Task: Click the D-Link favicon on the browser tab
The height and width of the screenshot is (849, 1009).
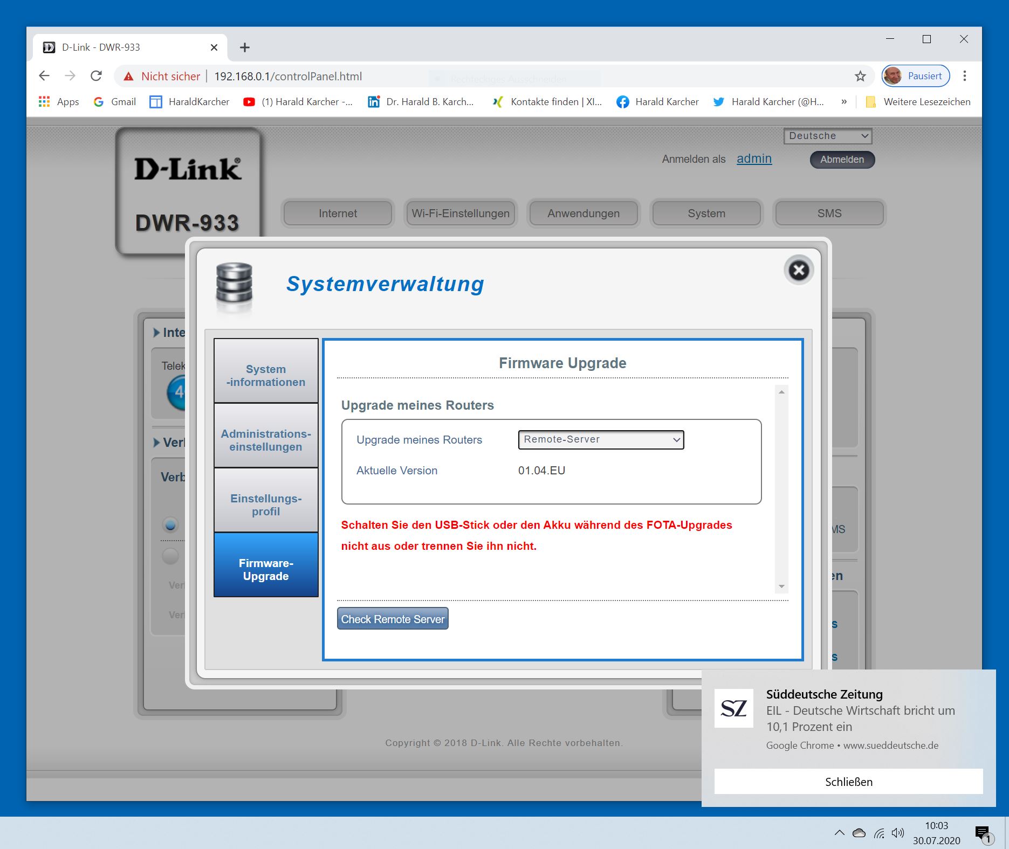Action: click(49, 47)
